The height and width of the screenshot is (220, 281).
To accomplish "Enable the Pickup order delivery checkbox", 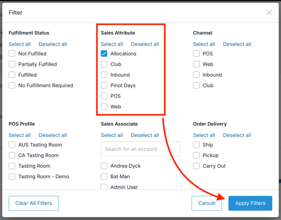I will click(196, 155).
